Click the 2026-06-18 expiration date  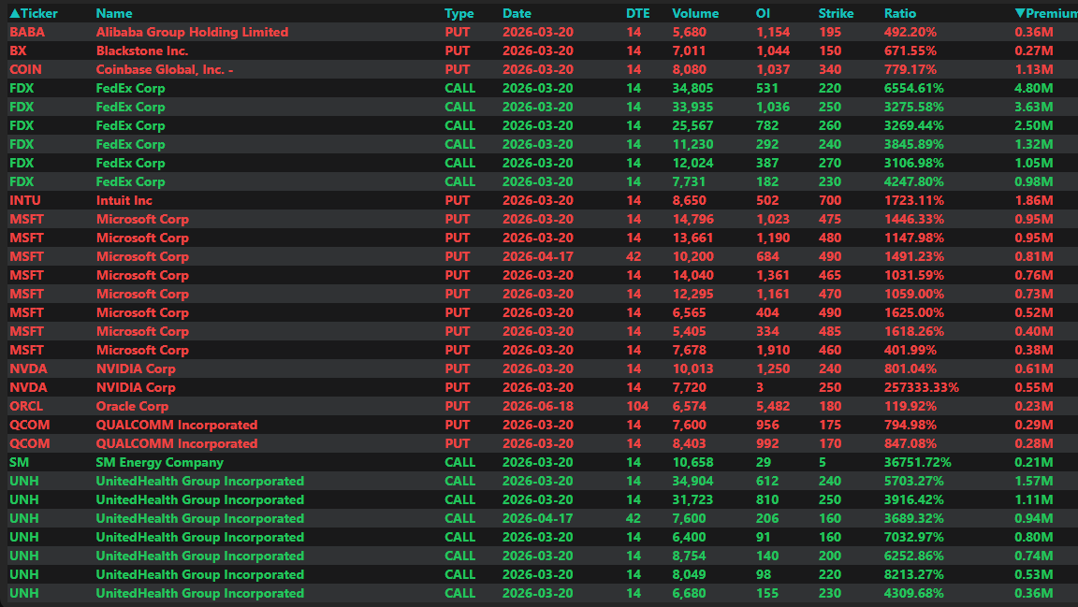(x=538, y=406)
